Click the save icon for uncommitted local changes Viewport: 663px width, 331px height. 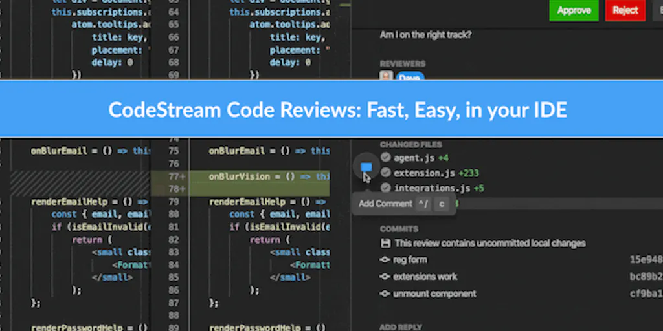click(x=385, y=243)
